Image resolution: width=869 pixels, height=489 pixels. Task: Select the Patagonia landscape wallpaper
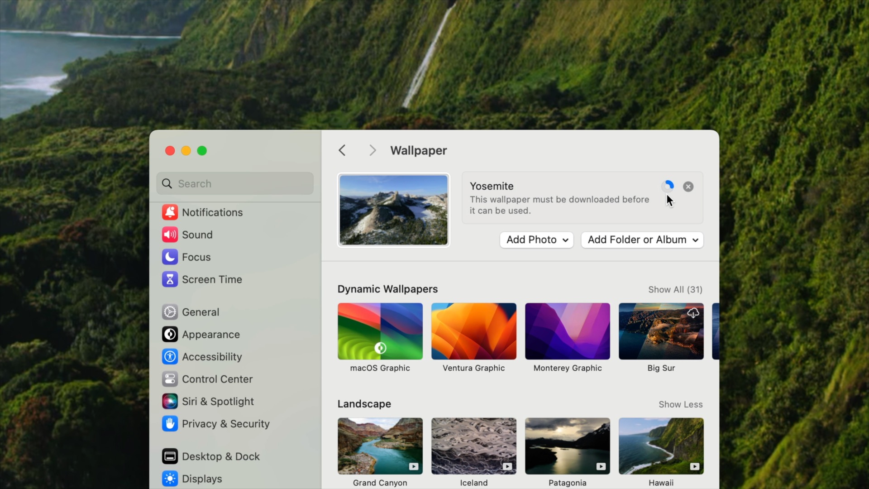point(568,446)
